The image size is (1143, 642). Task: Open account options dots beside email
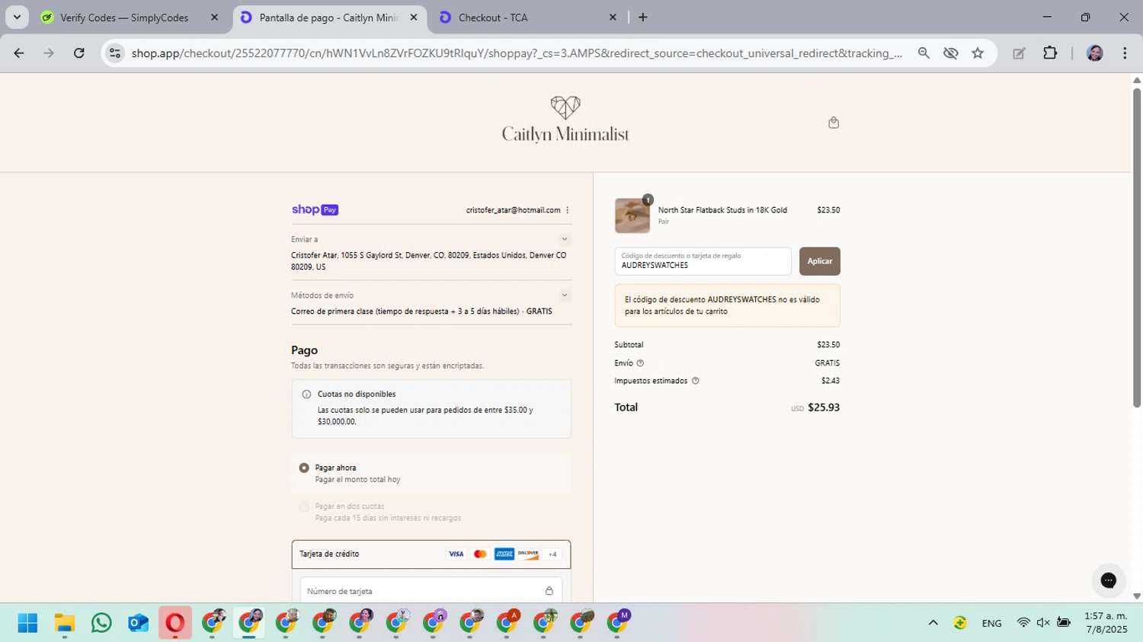pos(568,210)
